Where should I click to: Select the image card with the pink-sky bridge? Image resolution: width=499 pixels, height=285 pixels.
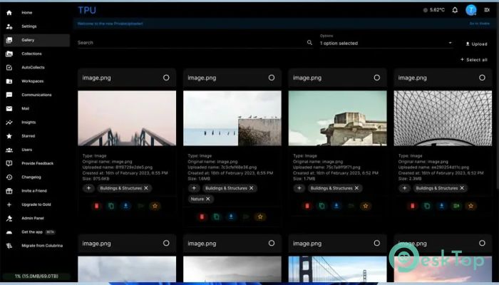click(166, 78)
